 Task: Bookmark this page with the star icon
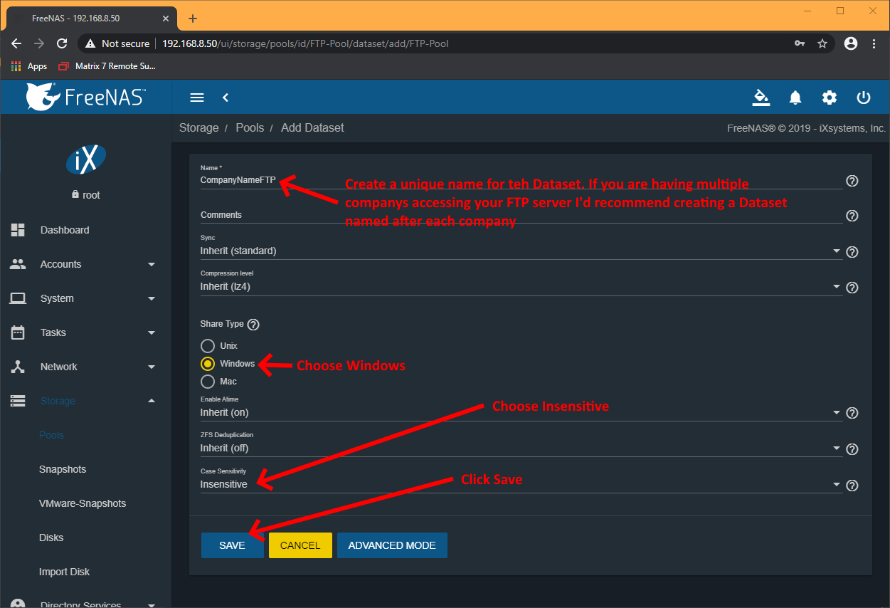(822, 43)
